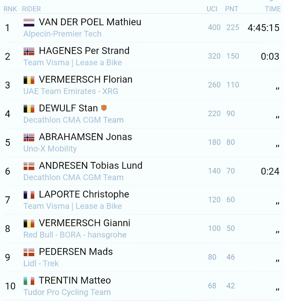Click the Danish flag next to Andresen
The image size is (284, 301).
29,166
